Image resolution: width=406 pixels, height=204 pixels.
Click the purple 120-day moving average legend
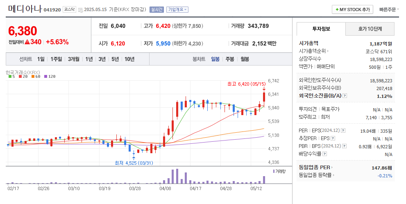tap(50, 76)
